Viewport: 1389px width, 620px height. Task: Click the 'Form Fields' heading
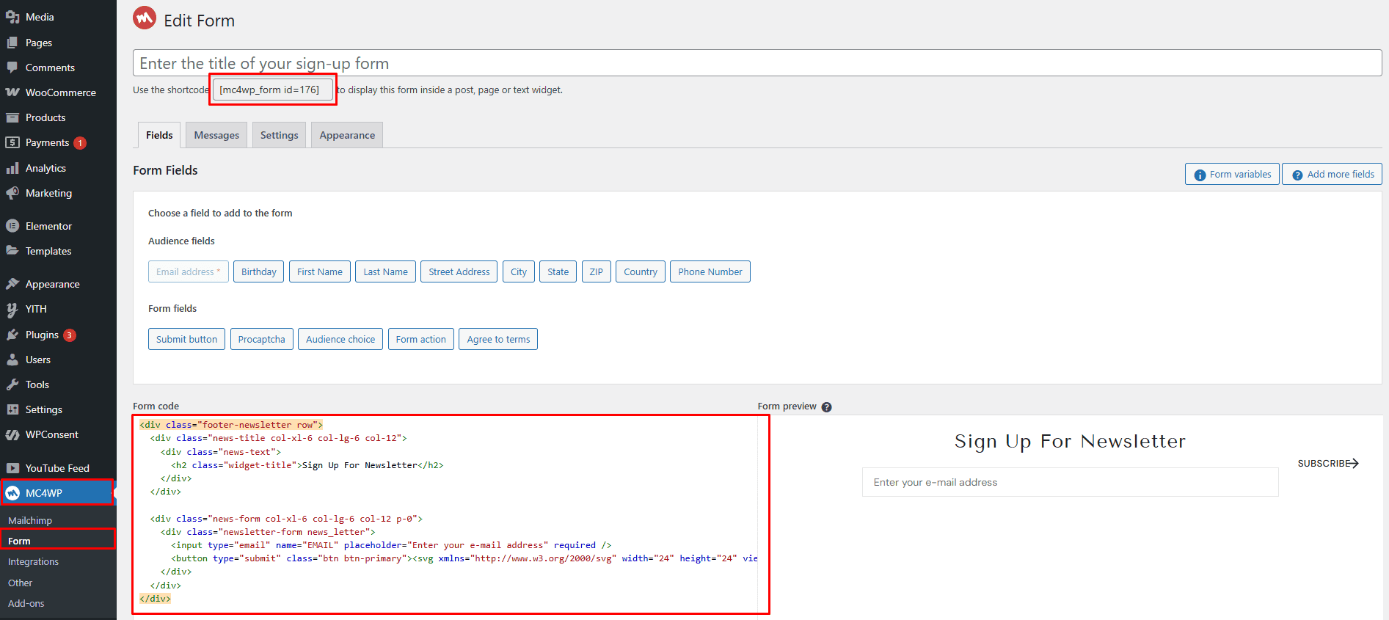click(165, 170)
